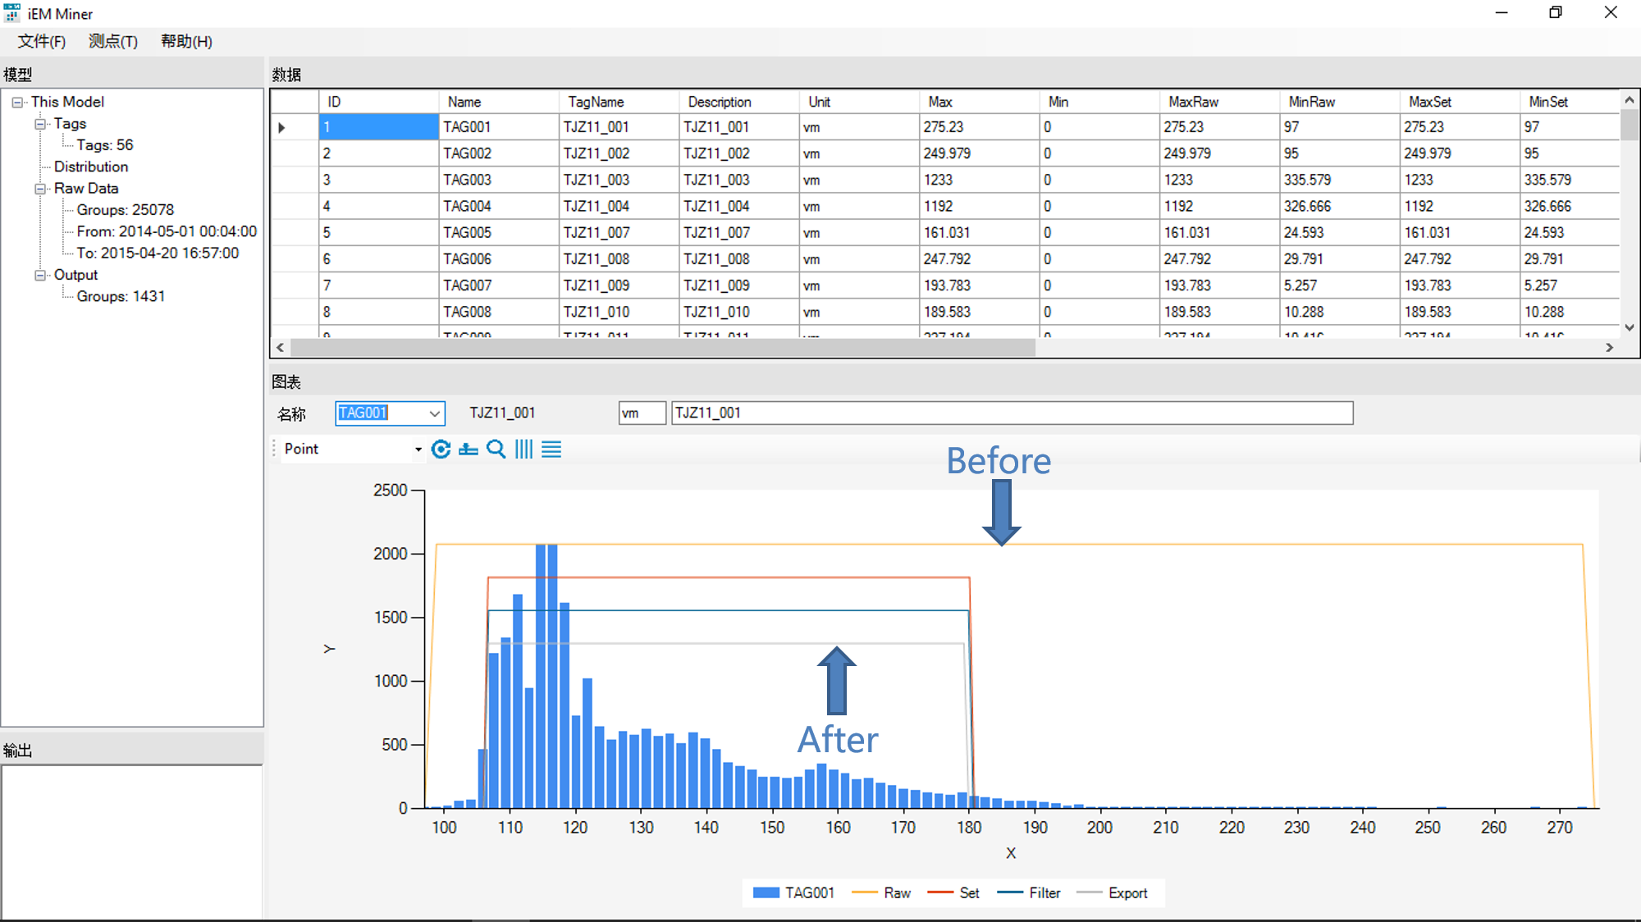Click the refresh chart icon
This screenshot has width=1641, height=922.
click(x=441, y=449)
